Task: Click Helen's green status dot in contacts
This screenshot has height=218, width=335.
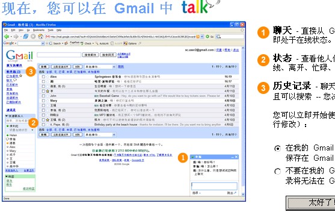Action: click(7, 135)
